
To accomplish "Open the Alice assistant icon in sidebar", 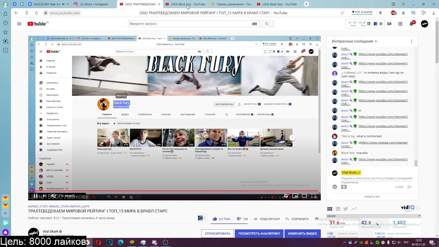I will point(5,233).
